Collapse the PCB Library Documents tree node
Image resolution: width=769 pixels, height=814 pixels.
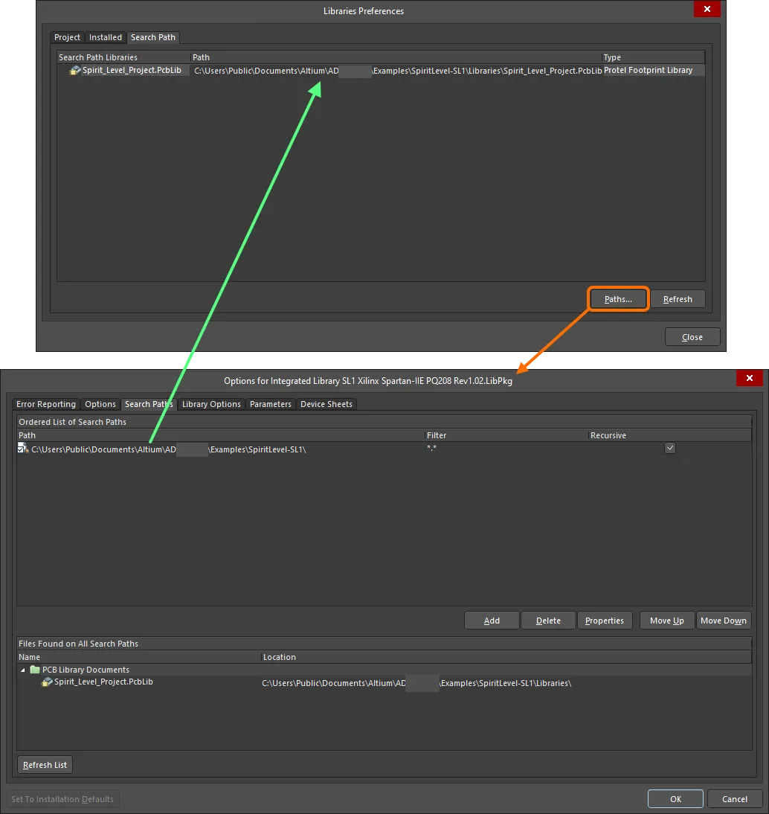pos(22,669)
